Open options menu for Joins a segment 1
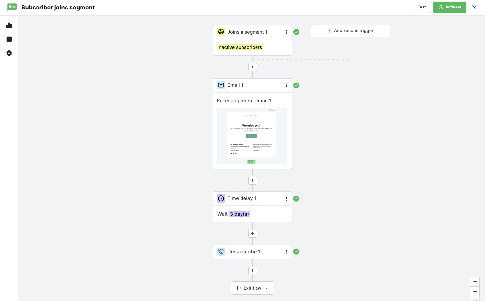Image resolution: width=485 pixels, height=301 pixels. [x=286, y=32]
